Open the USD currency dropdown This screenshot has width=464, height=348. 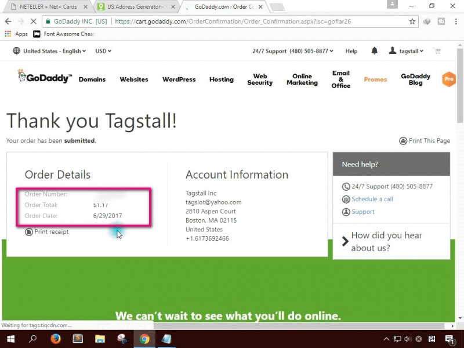tap(103, 51)
